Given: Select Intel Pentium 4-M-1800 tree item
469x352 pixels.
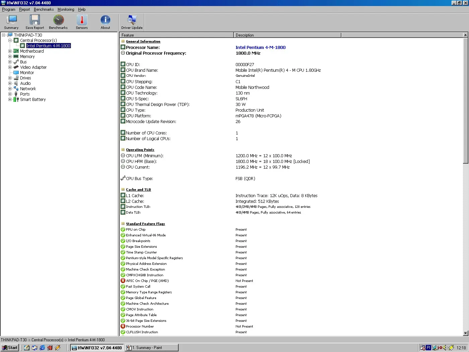Looking at the screenshot, I should pyautogui.click(x=48, y=46).
